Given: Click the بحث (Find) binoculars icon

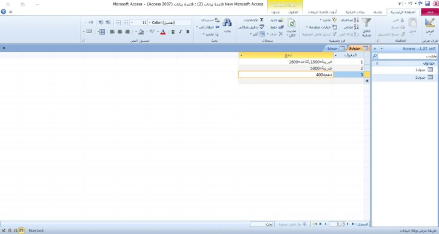Looking at the screenshot, I should [x=227, y=23].
